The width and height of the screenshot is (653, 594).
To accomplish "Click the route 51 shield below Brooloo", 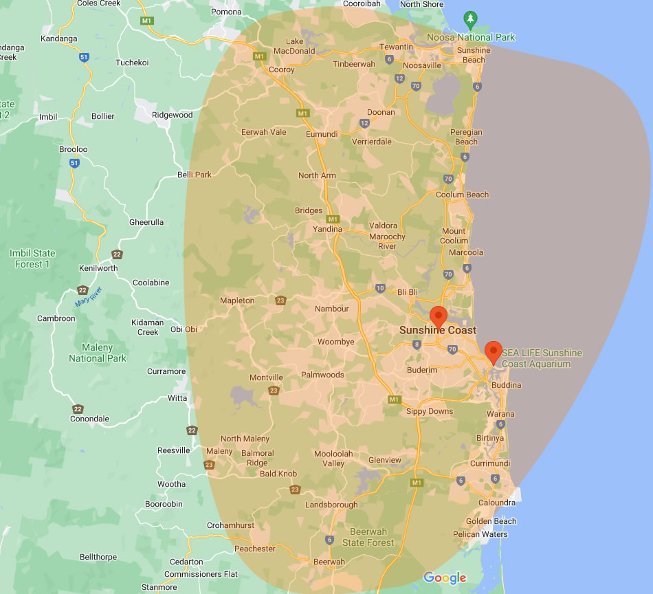I will pos(74,163).
